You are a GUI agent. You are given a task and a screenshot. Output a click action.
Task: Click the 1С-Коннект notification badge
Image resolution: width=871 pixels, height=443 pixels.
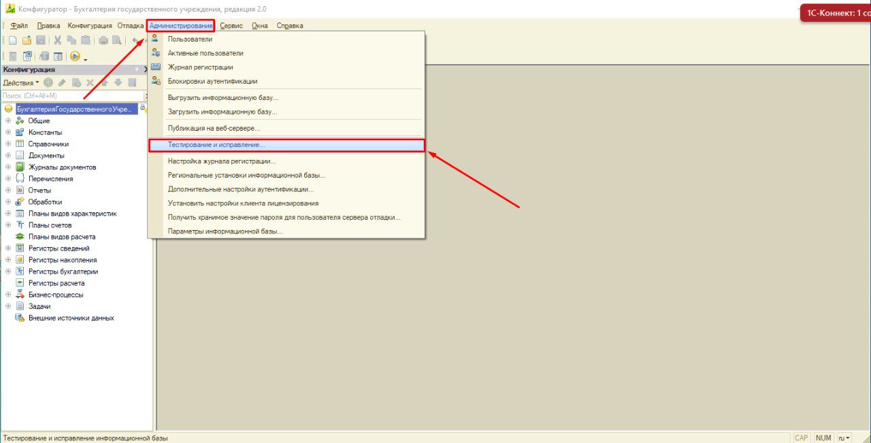[x=836, y=12]
